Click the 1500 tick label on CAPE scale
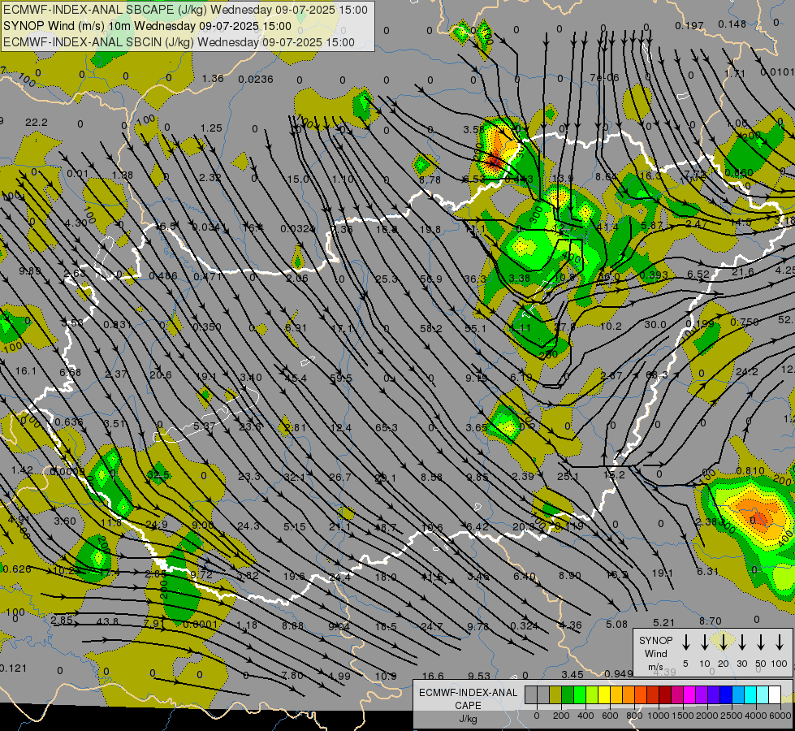 pyautogui.click(x=683, y=716)
